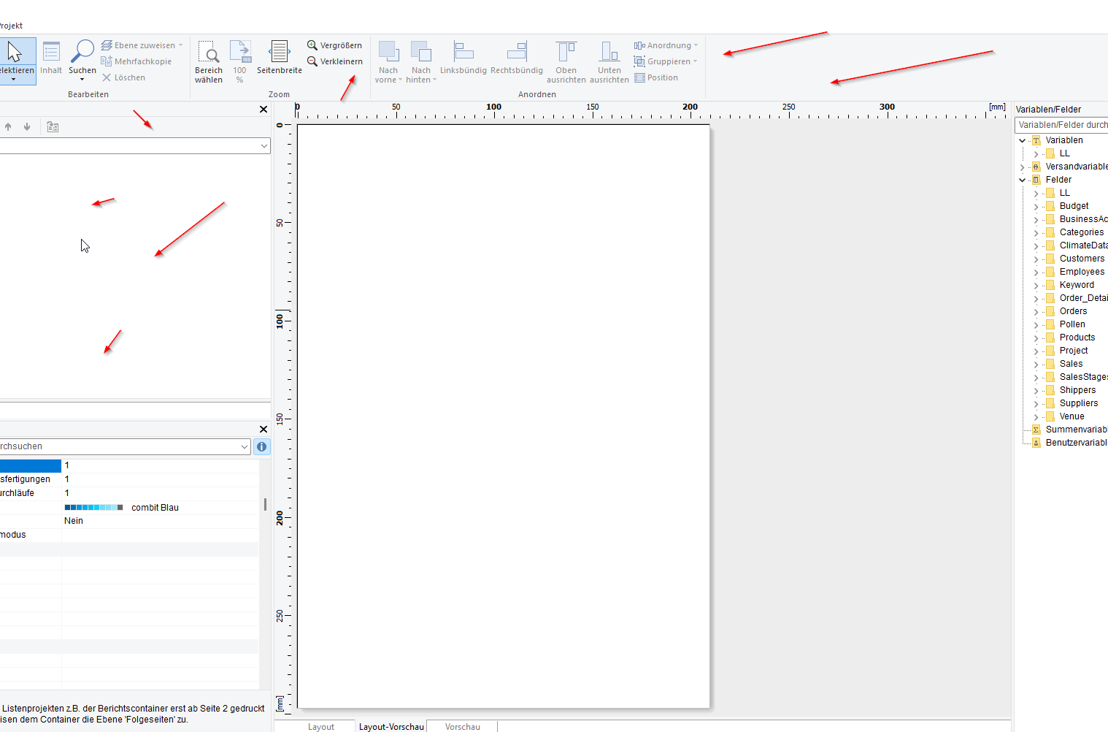Open the Suchen search tool
Viewport: 1108px width, 732px height.
[x=82, y=61]
